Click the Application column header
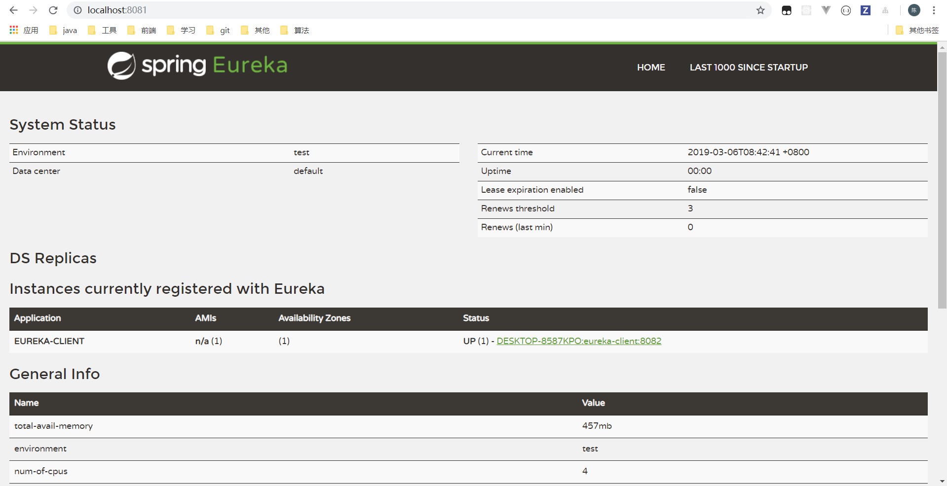This screenshot has height=486, width=947. tap(38, 318)
